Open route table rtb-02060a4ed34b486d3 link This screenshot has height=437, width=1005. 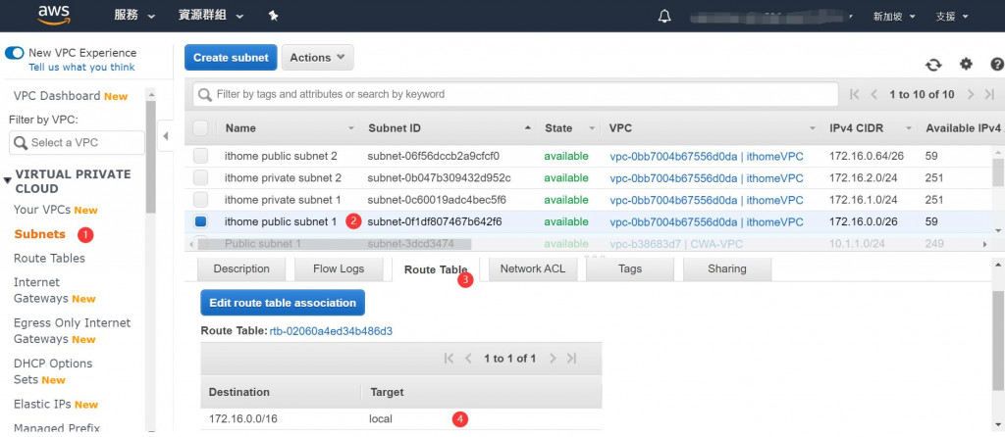pos(331,331)
